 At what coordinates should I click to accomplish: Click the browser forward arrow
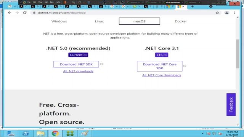coord(17,13)
